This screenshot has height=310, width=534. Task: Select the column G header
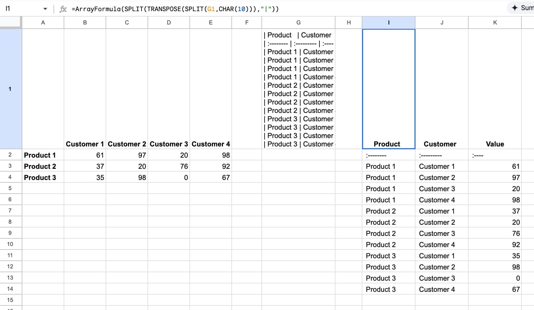(298, 22)
